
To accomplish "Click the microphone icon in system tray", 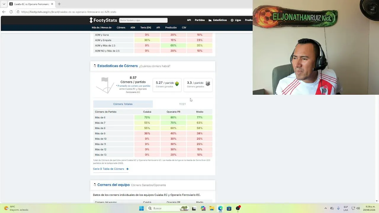I will tap(338, 208).
